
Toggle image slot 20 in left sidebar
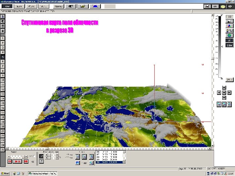pos(3,126)
